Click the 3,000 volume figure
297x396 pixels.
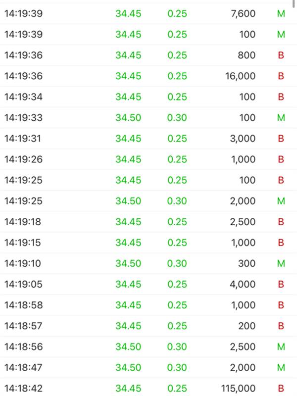(243, 139)
